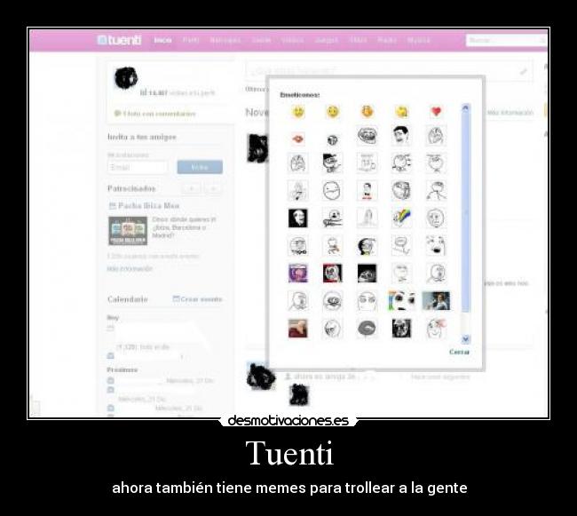This screenshot has height=516, width=577.
Task: Insert the purple picture emoticon
Action: pyautogui.click(x=298, y=273)
